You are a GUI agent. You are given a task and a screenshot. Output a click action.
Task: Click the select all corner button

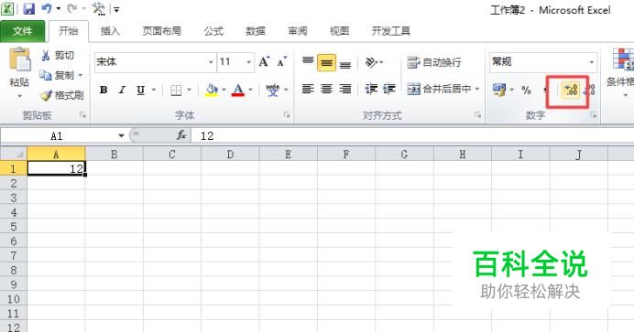pyautogui.click(x=14, y=154)
